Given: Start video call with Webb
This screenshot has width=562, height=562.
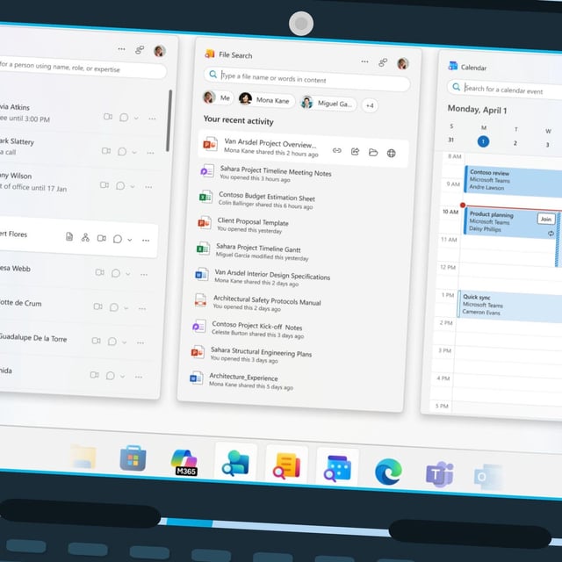Looking at the screenshot, I should (99, 272).
